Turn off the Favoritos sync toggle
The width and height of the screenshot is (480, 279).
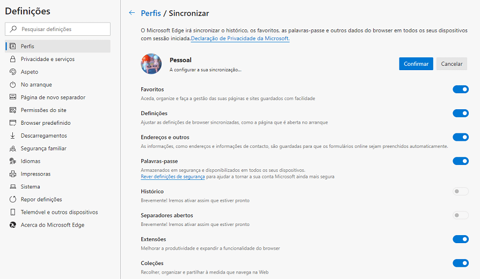tap(461, 89)
